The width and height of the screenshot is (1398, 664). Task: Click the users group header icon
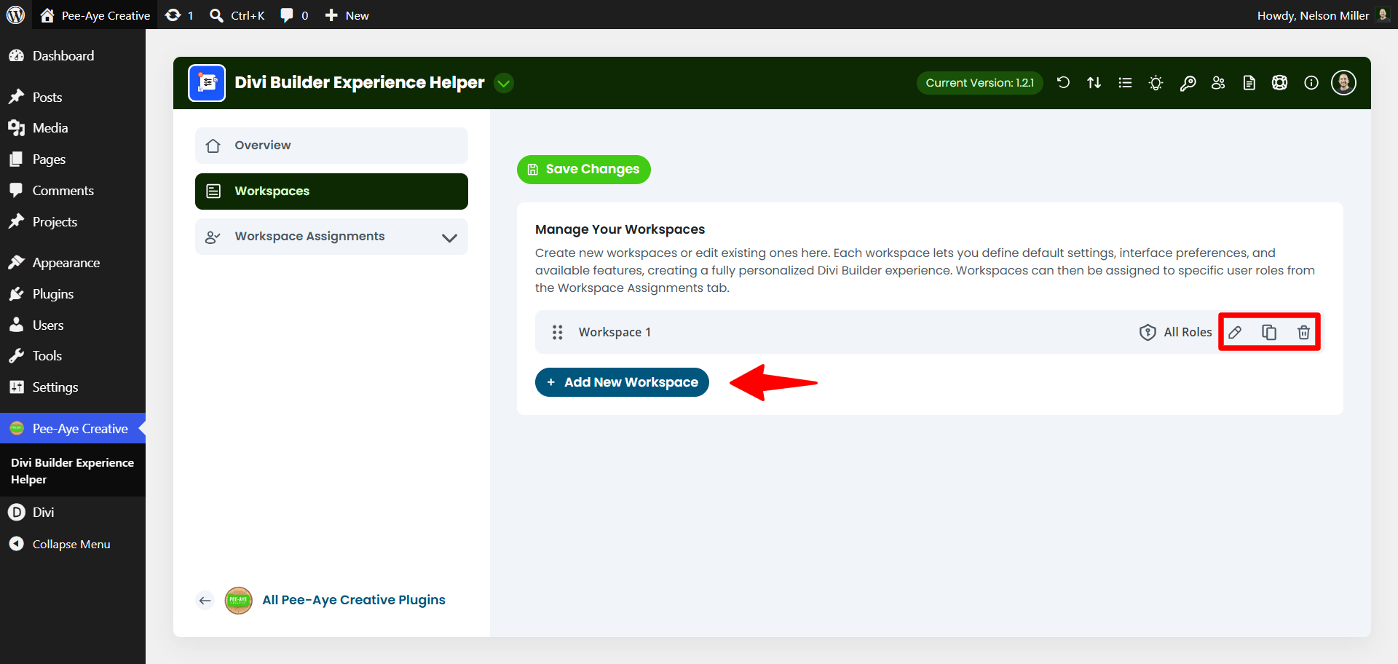pyautogui.click(x=1218, y=83)
